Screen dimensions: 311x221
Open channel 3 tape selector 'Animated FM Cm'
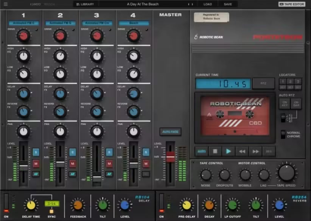[97, 23]
